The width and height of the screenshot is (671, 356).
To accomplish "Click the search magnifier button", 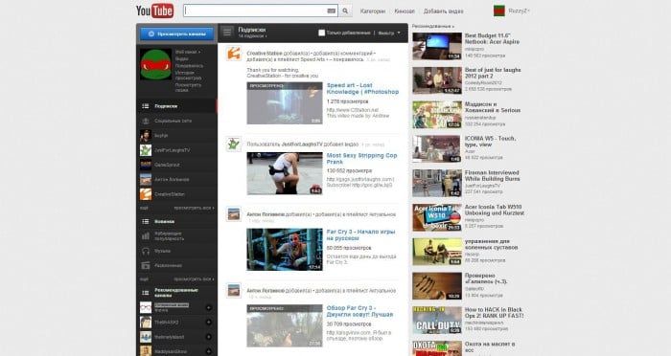I will coord(345,11).
